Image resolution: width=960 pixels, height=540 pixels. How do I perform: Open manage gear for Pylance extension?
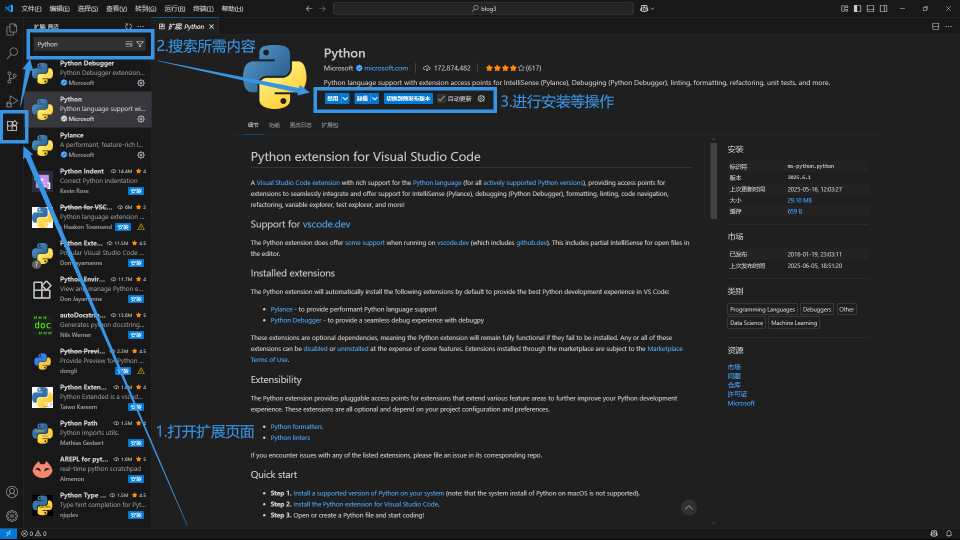[141, 155]
